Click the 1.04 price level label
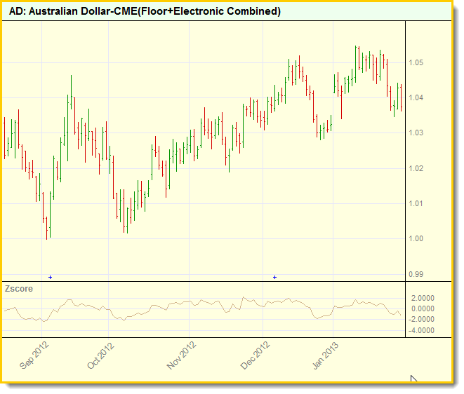 pos(417,98)
